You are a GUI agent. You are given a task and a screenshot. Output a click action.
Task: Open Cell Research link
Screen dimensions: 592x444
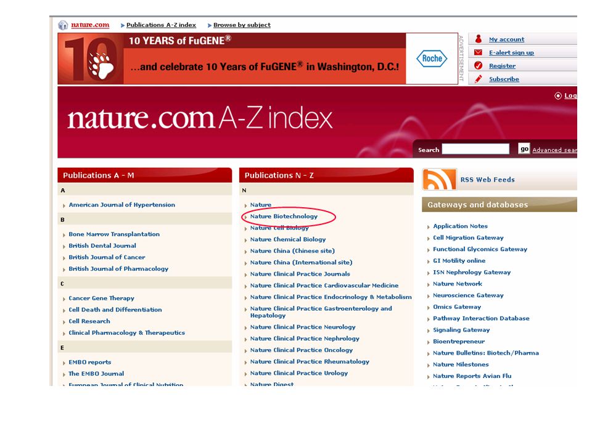point(89,321)
